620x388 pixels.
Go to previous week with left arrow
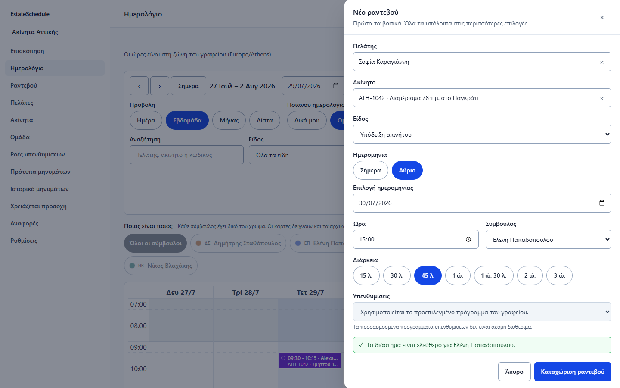click(x=139, y=86)
